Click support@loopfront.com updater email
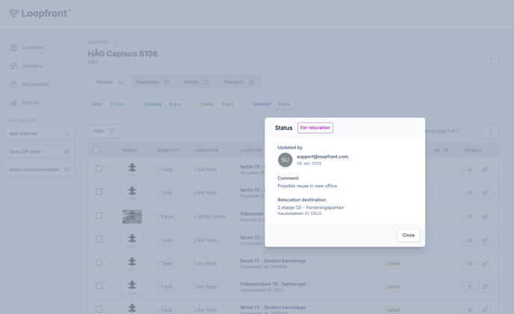The width and height of the screenshot is (514, 314). click(x=322, y=157)
